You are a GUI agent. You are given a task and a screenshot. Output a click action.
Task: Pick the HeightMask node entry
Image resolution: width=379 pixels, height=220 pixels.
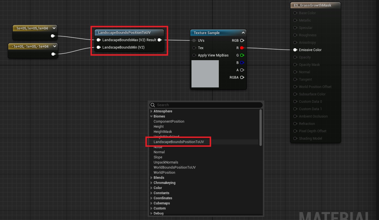(163, 132)
